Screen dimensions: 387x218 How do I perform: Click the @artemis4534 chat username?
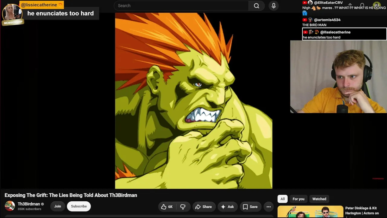(x=327, y=20)
